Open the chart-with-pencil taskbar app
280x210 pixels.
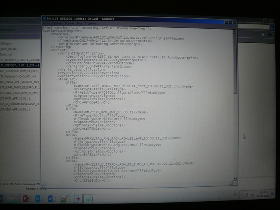(x=64, y=199)
